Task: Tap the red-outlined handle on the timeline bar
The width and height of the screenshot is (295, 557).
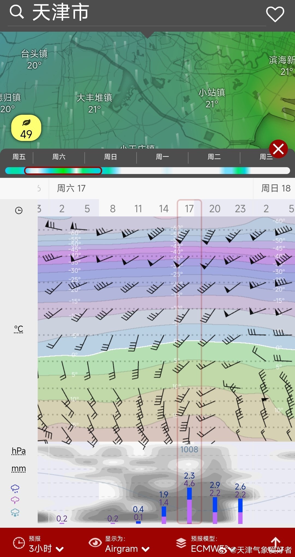Action: [x=63, y=171]
